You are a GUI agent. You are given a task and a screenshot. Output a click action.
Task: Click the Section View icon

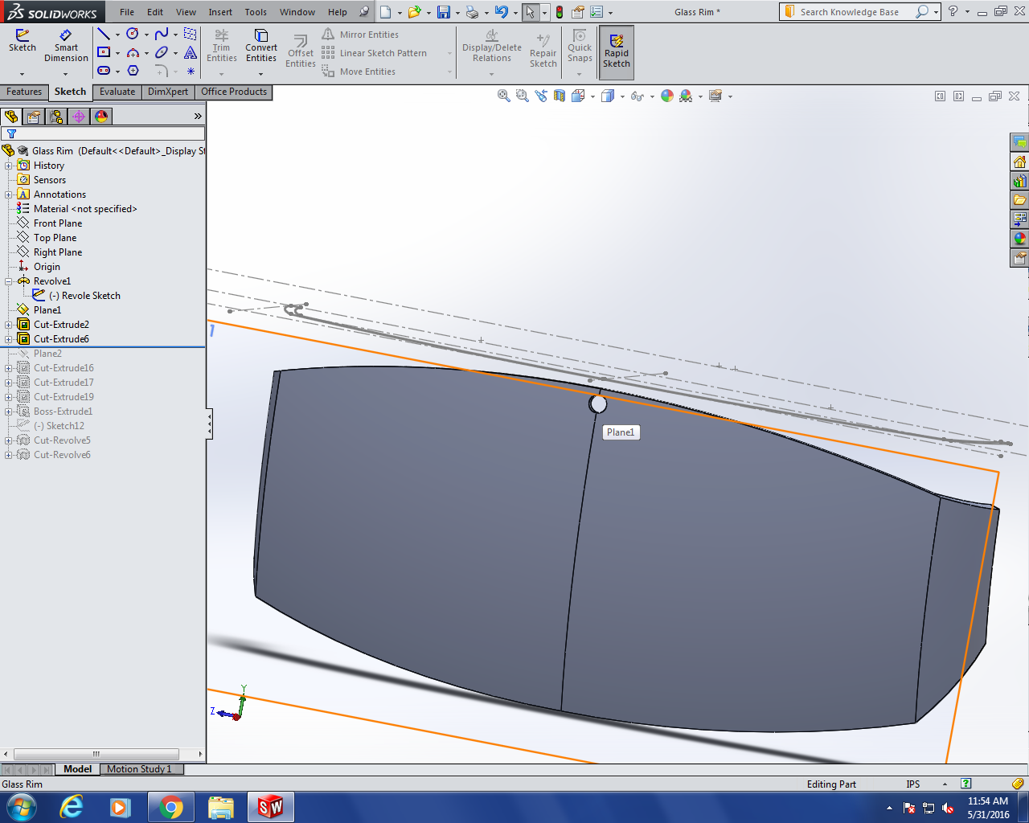pyautogui.click(x=559, y=96)
